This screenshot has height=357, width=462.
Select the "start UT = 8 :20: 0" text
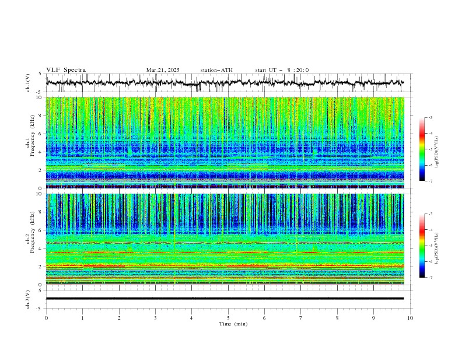[282, 70]
